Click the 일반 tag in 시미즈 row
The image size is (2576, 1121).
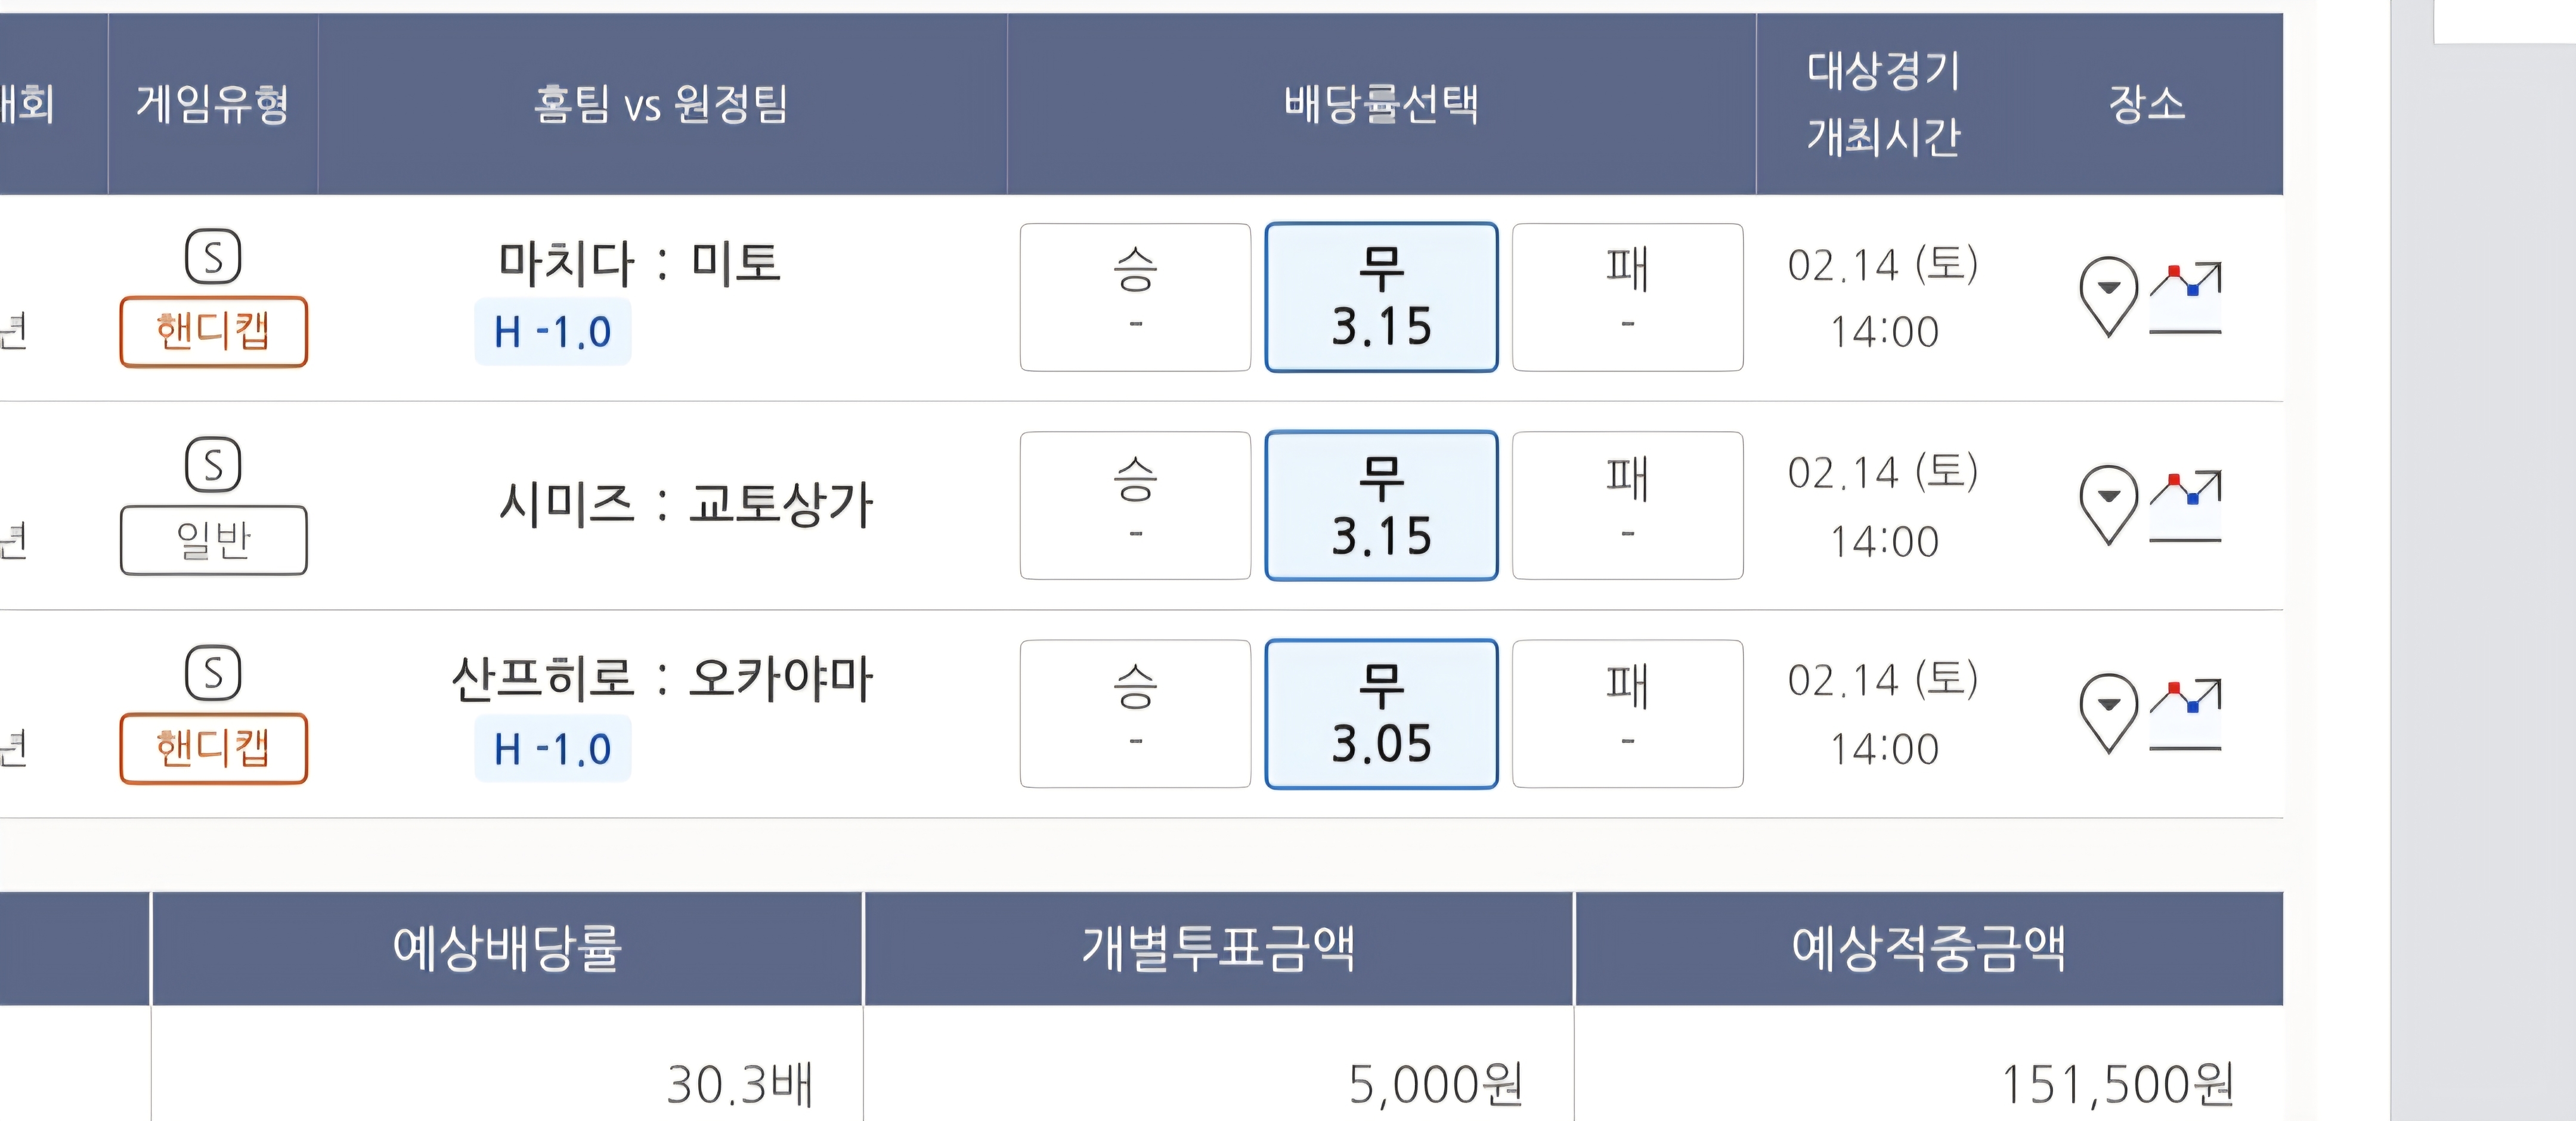click(x=213, y=540)
